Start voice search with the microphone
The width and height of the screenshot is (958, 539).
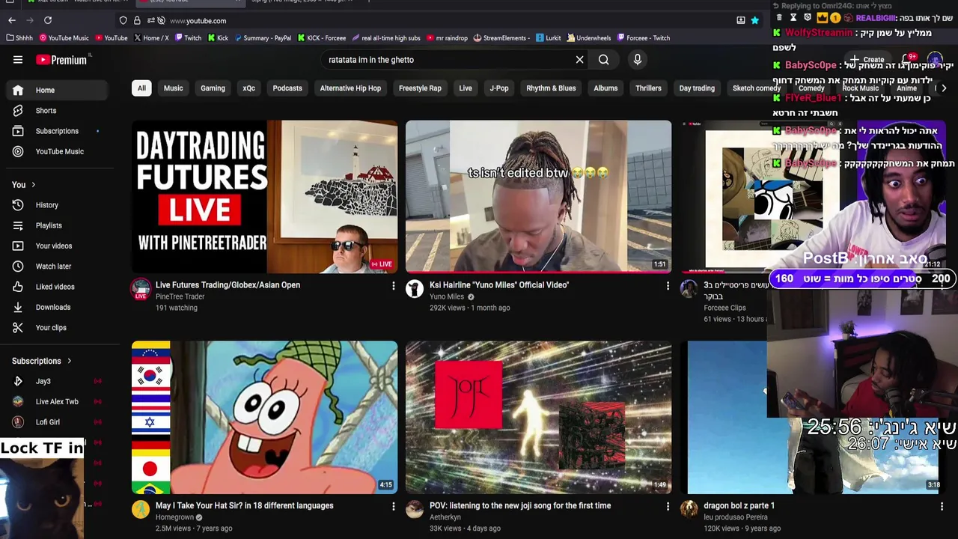point(638,60)
